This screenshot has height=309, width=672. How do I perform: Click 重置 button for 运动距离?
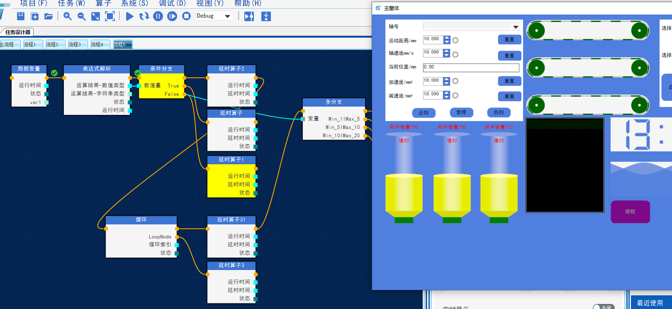click(x=510, y=40)
